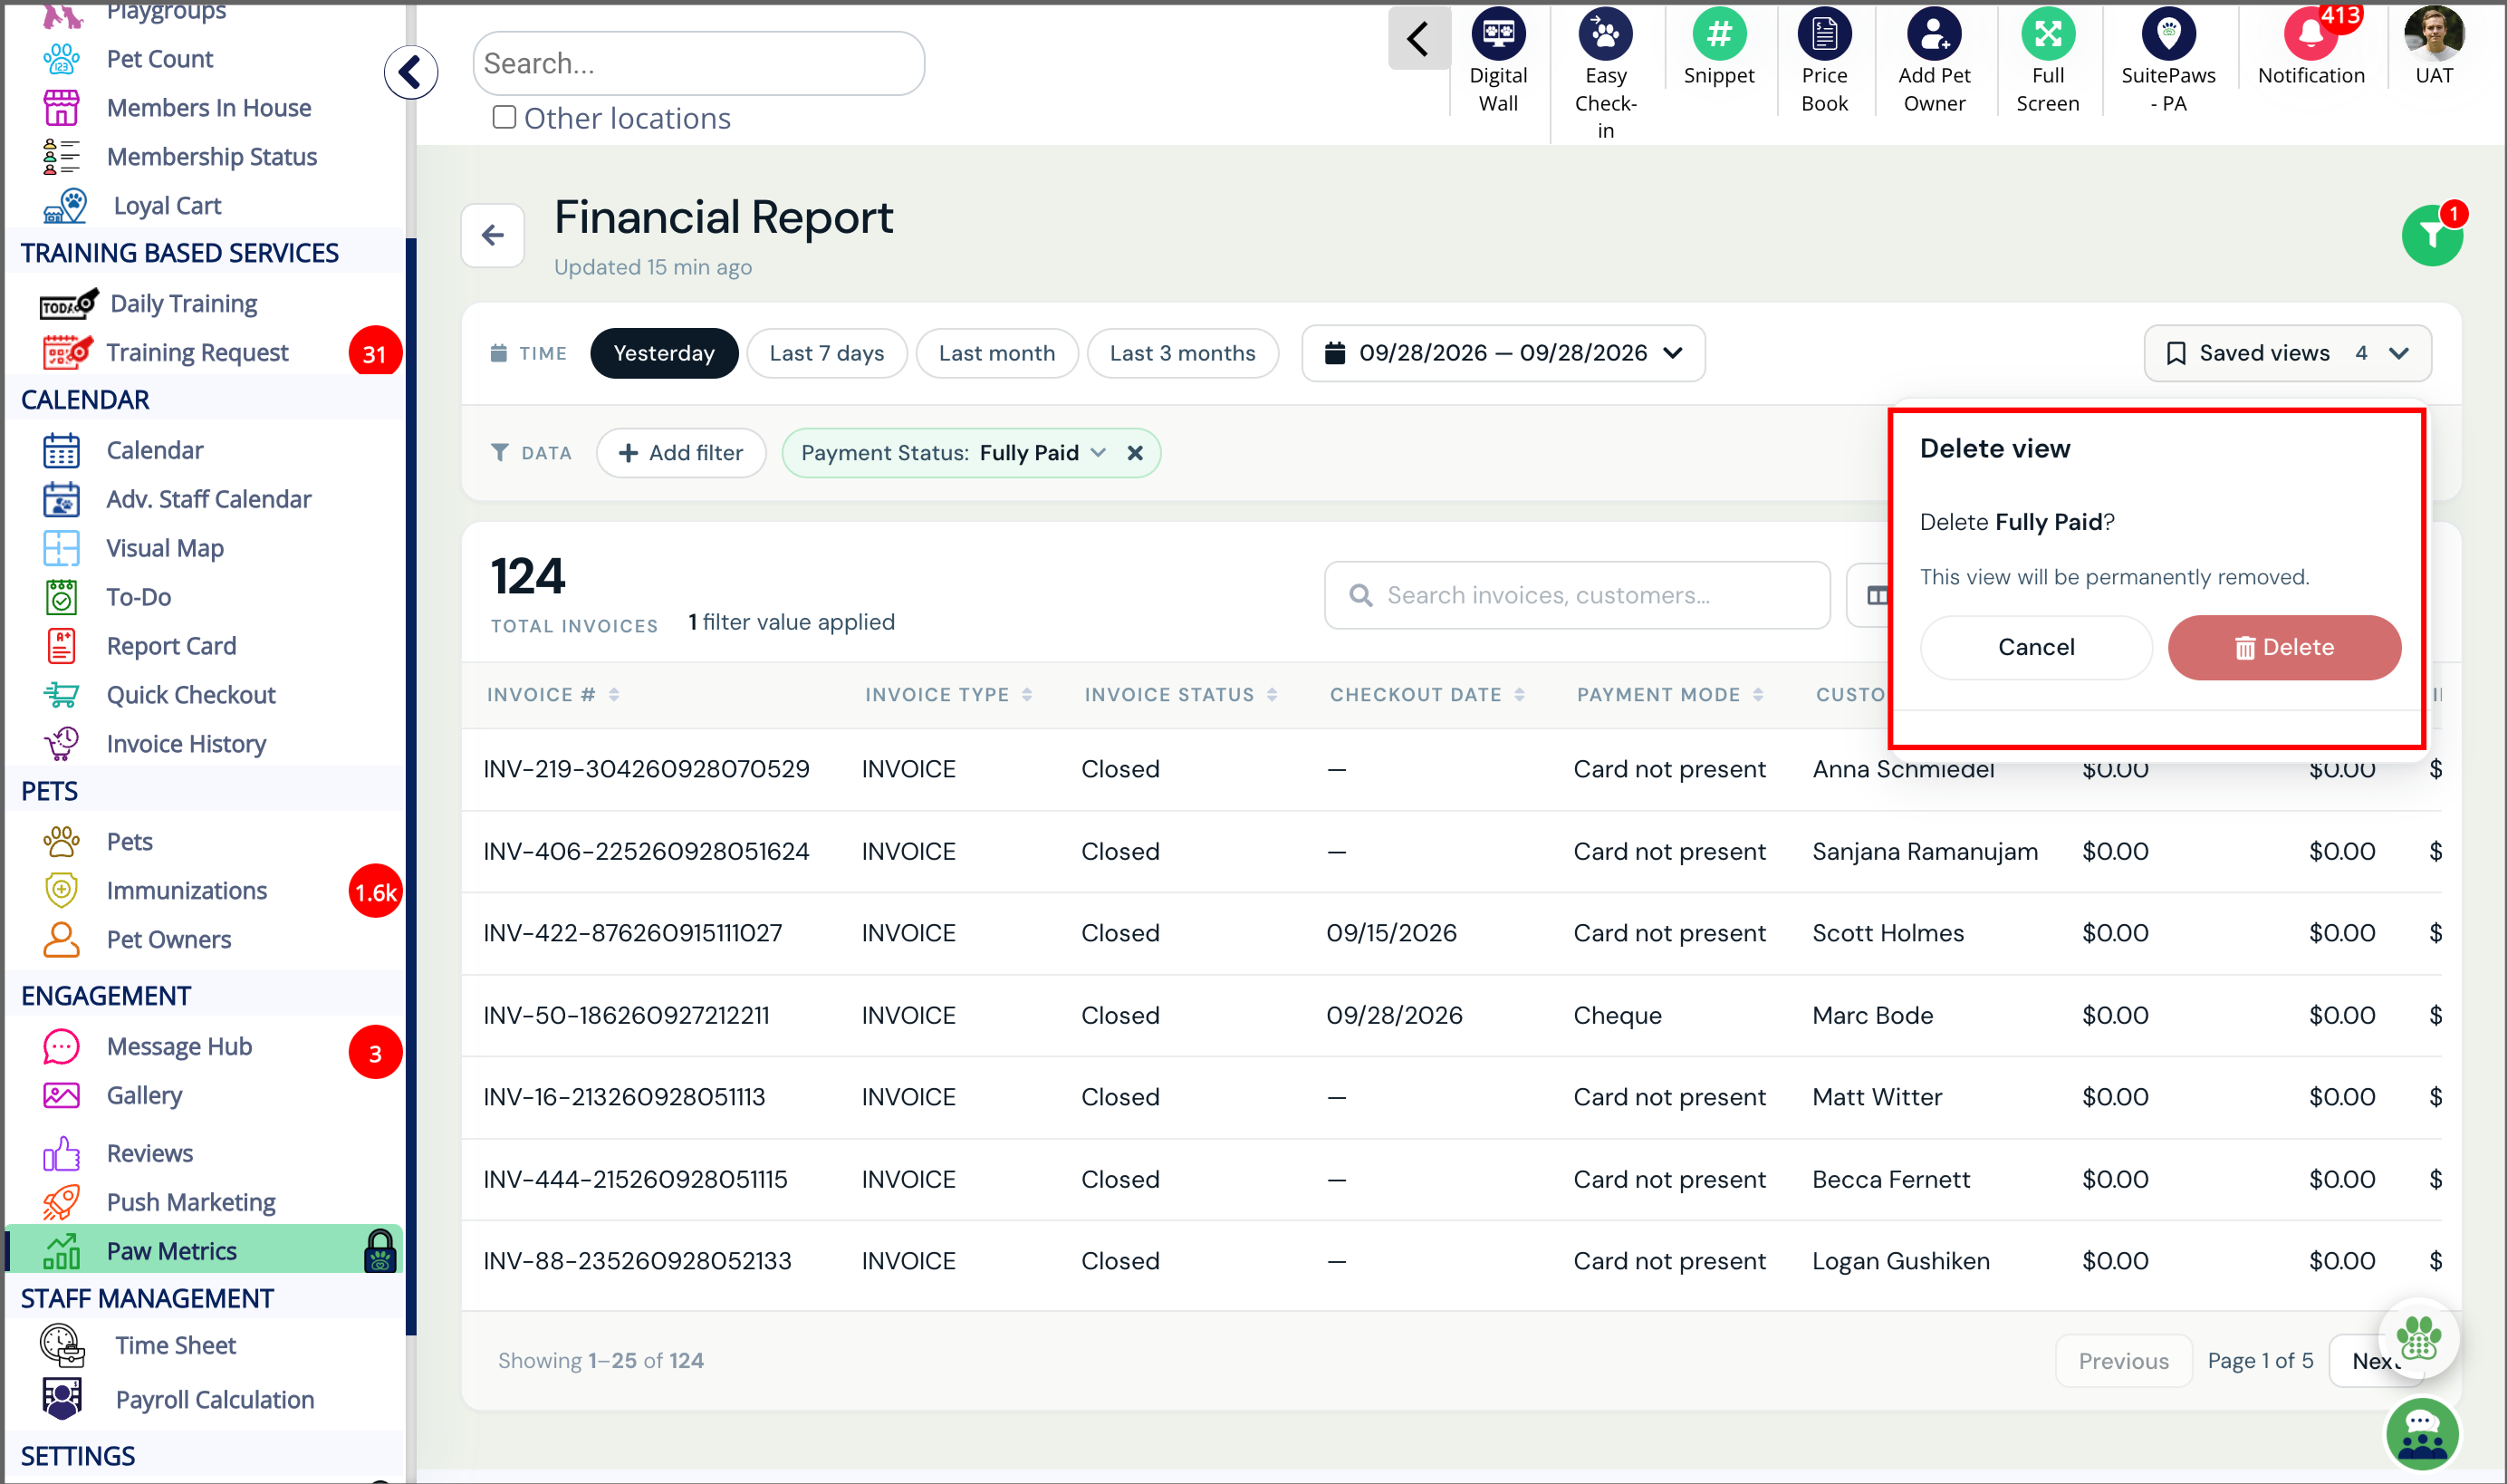Click the Add filter button
Screen dimensions: 2507x1484
point(681,453)
